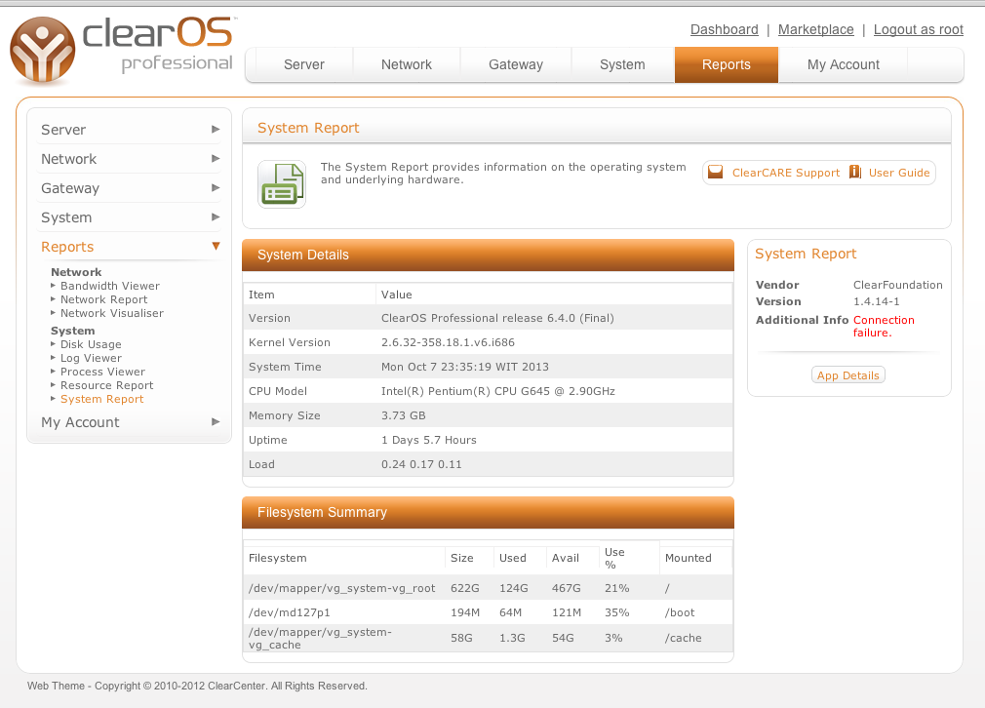Click the 'Connection failure.' red message

(884, 326)
